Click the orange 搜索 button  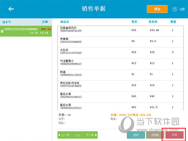(x=157, y=9)
